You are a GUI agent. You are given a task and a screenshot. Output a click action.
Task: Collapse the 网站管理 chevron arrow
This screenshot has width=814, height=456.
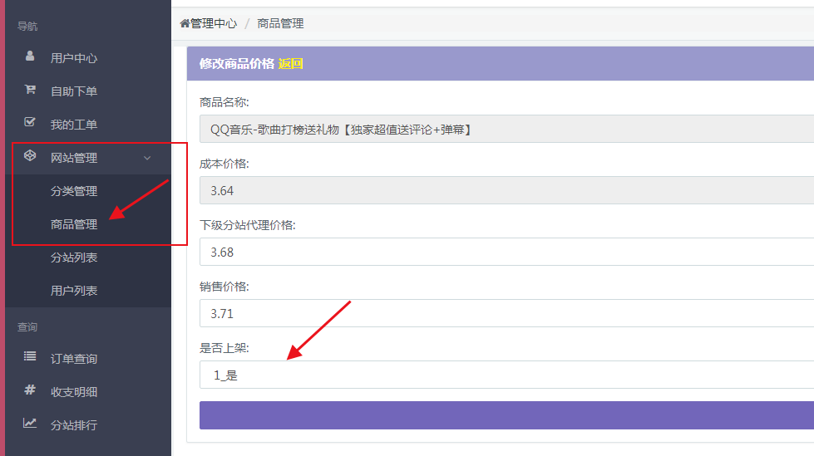click(x=147, y=158)
